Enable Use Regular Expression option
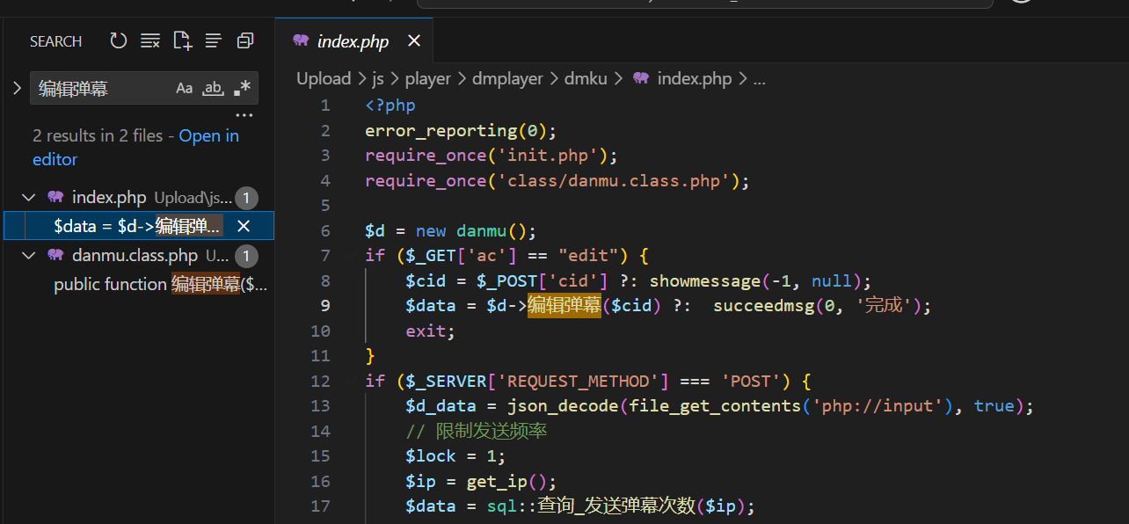1129x524 pixels. (242, 88)
